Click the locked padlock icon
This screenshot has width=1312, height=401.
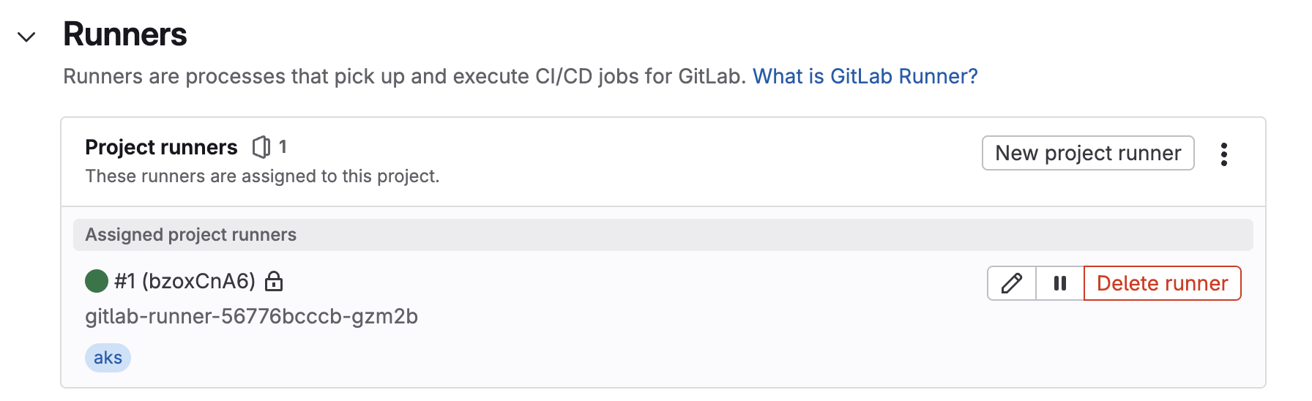point(274,281)
